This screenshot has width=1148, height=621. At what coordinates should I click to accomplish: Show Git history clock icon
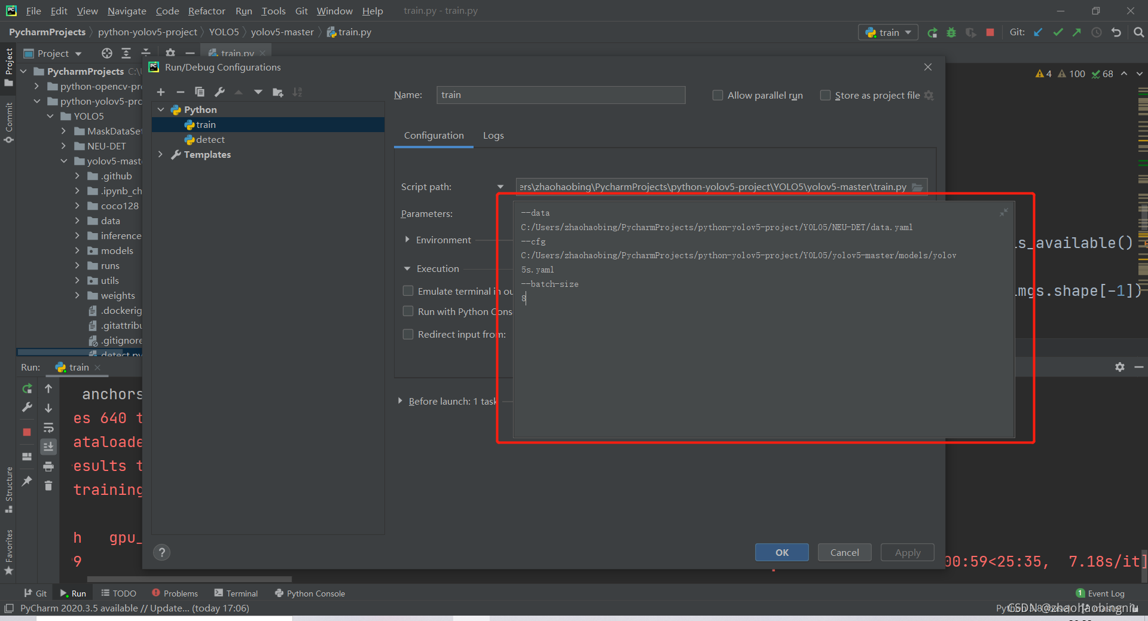click(x=1097, y=32)
